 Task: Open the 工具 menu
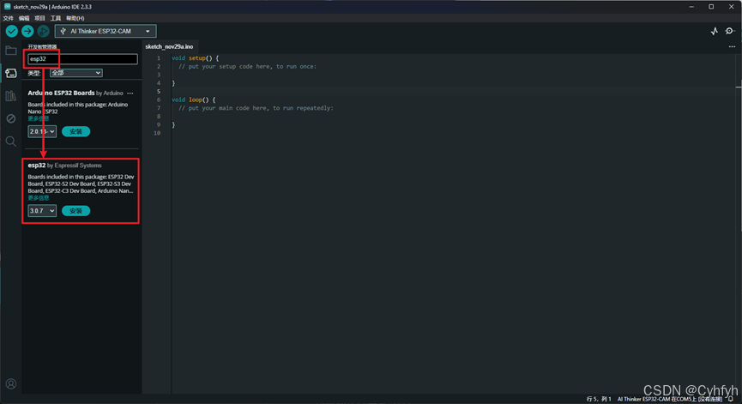[56, 18]
